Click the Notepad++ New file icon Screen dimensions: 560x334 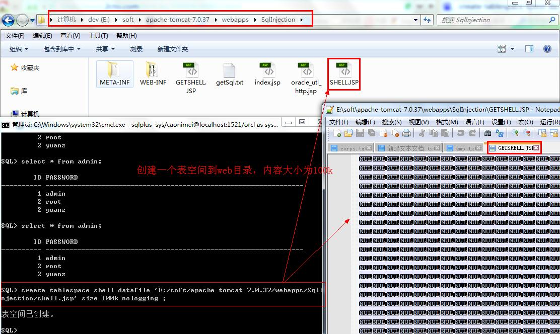pyautogui.click(x=337, y=133)
